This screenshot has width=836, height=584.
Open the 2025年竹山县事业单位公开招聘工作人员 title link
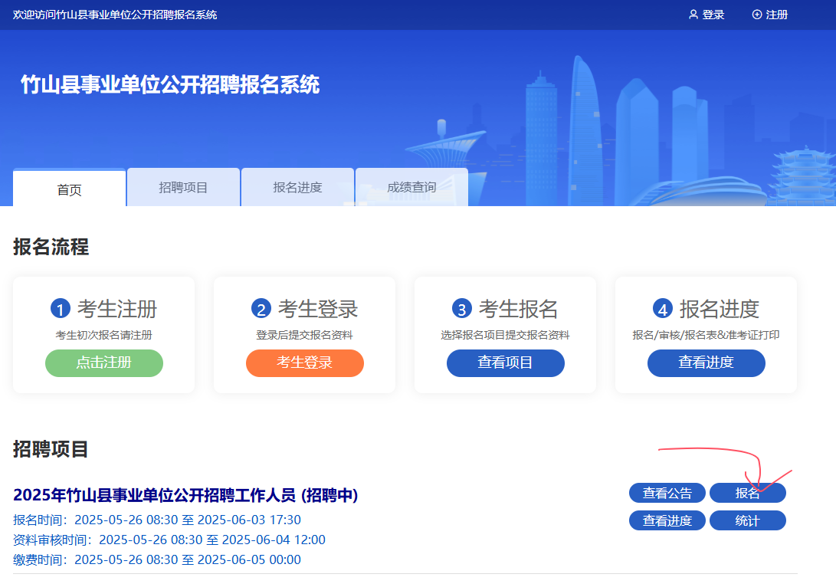[185, 495]
